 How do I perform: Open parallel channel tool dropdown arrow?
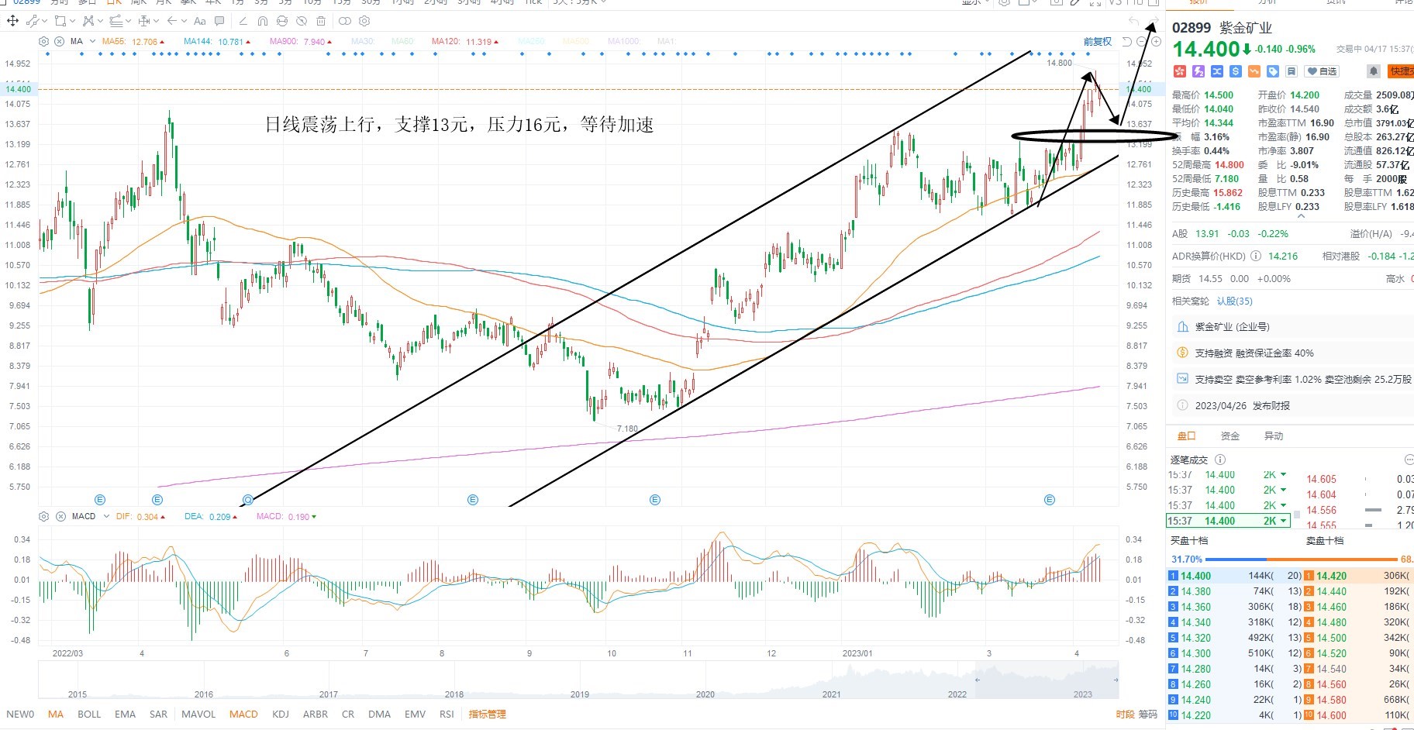tap(128, 21)
